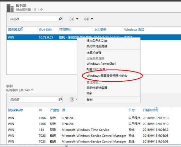This screenshot has width=181, height=147.
Task: Open 计算机管理 from the context menu
Action: 94,53
